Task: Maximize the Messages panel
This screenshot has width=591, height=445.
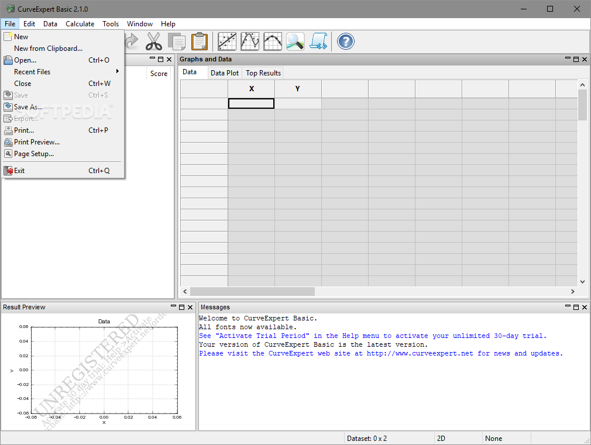Action: pyautogui.click(x=576, y=307)
